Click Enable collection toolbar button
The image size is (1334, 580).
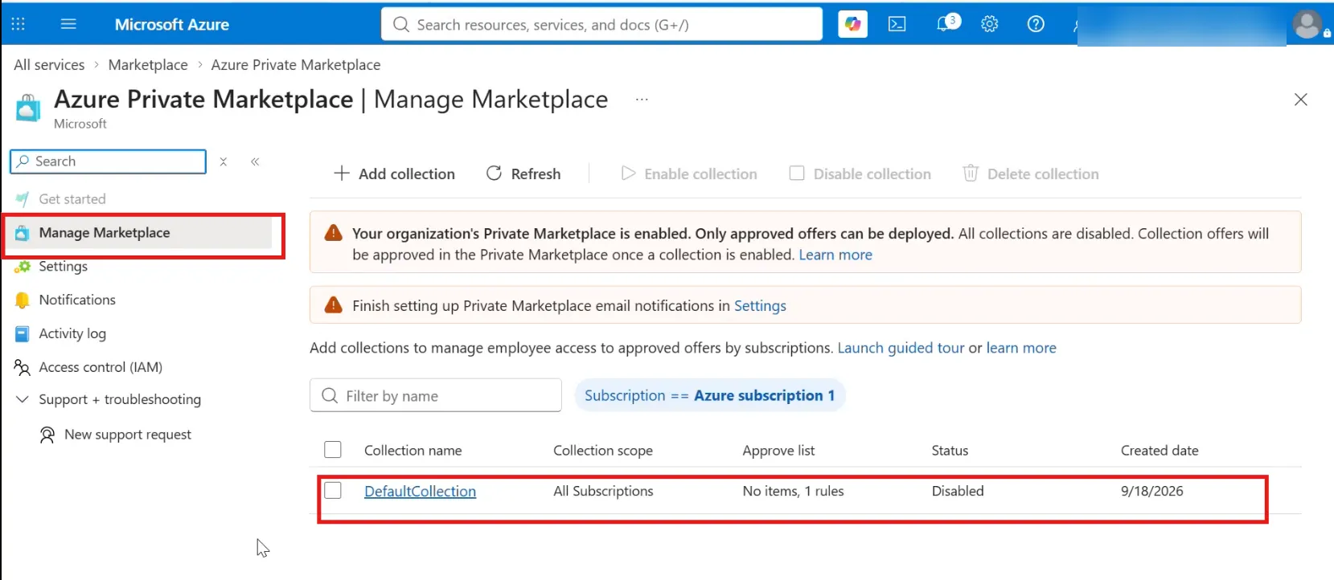coord(689,174)
